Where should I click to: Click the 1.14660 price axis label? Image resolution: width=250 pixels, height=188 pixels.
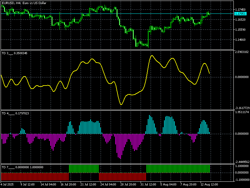[x=240, y=40]
